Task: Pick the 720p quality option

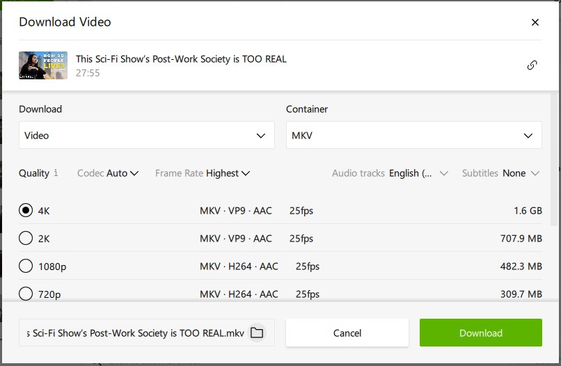Action: [26, 294]
